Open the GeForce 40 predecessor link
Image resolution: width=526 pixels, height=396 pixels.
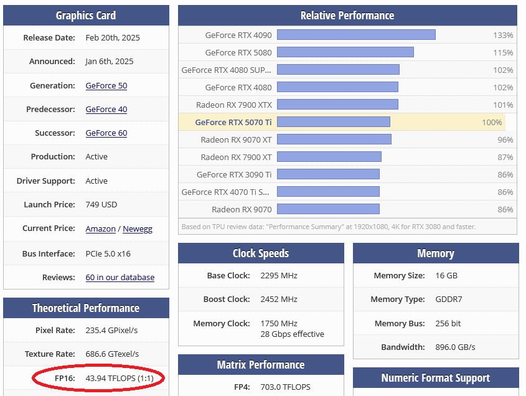[x=106, y=110]
